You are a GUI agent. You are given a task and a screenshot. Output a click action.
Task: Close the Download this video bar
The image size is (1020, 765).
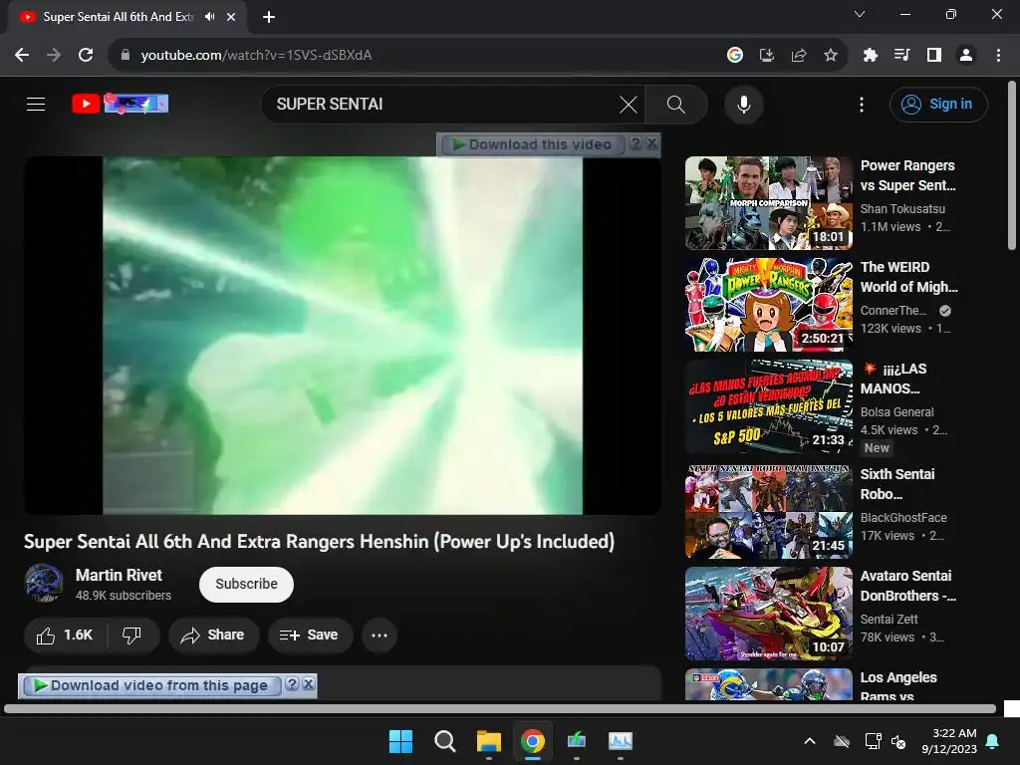tap(651, 143)
